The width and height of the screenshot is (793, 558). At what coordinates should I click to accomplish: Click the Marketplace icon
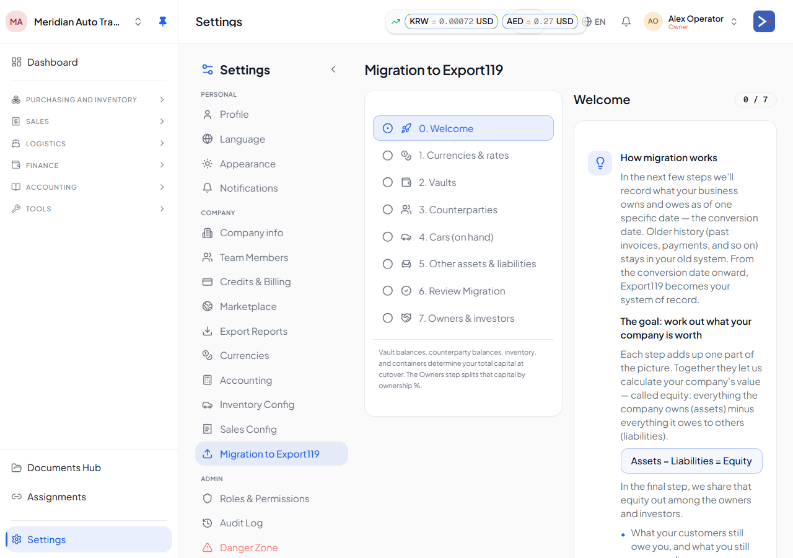[208, 306]
